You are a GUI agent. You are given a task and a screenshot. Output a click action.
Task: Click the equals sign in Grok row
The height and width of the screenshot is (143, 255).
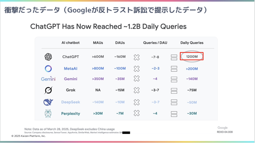coord(174,91)
